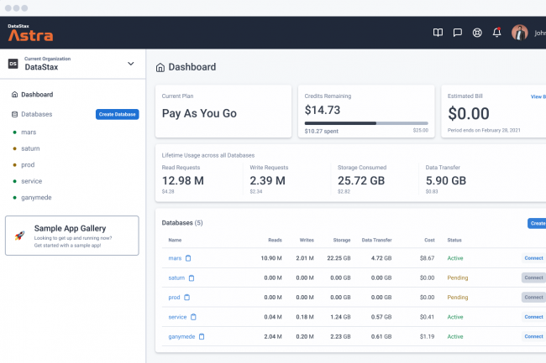This screenshot has height=363, width=546.
Task: Click the Reads column header
Action: point(275,240)
